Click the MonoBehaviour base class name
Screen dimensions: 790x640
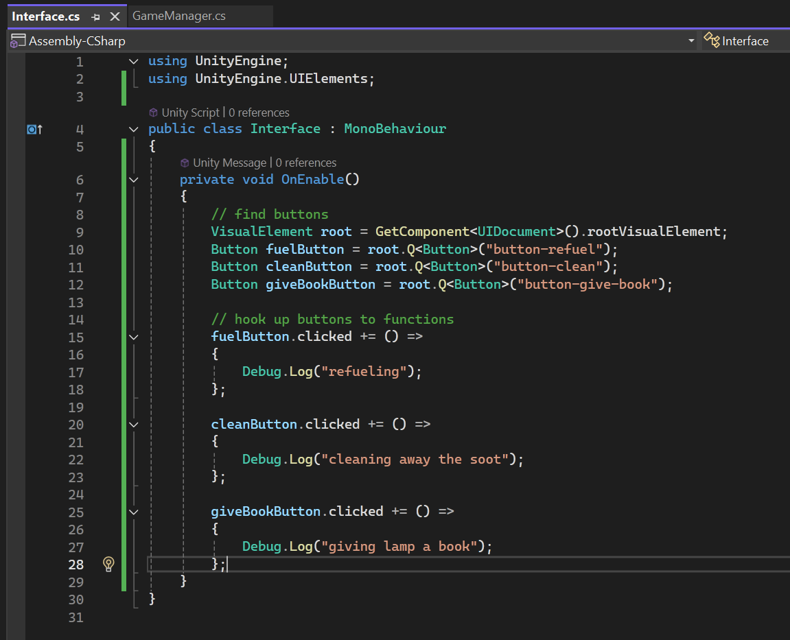click(x=395, y=128)
